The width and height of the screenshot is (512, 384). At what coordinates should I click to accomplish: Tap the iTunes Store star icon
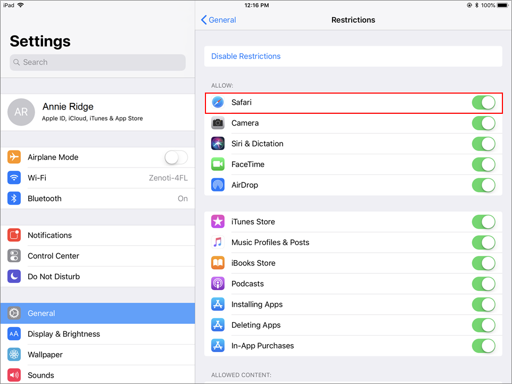tap(218, 222)
